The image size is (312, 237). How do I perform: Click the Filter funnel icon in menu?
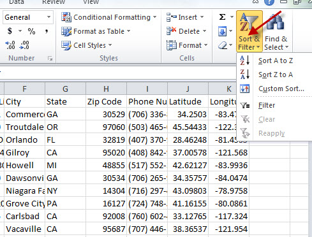(245, 105)
